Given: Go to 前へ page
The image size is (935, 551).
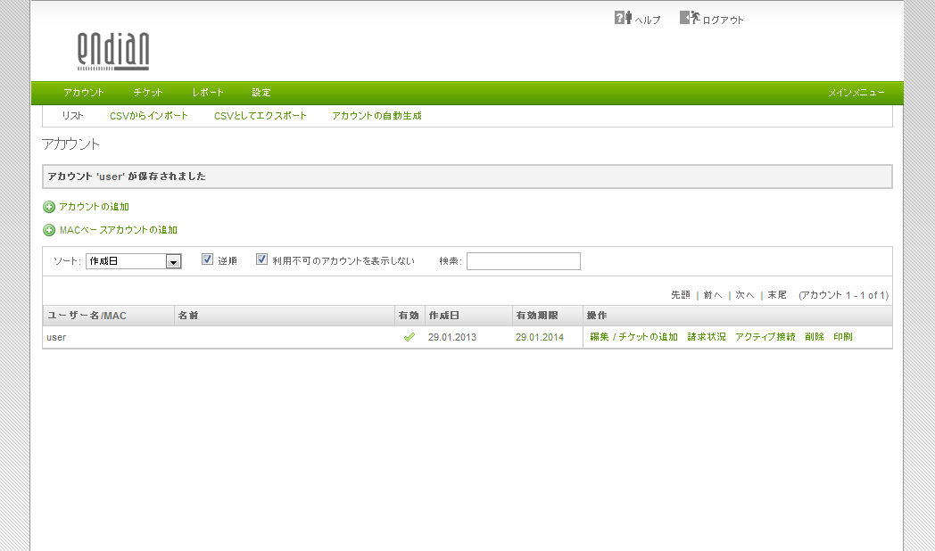Looking at the screenshot, I should pos(713,295).
